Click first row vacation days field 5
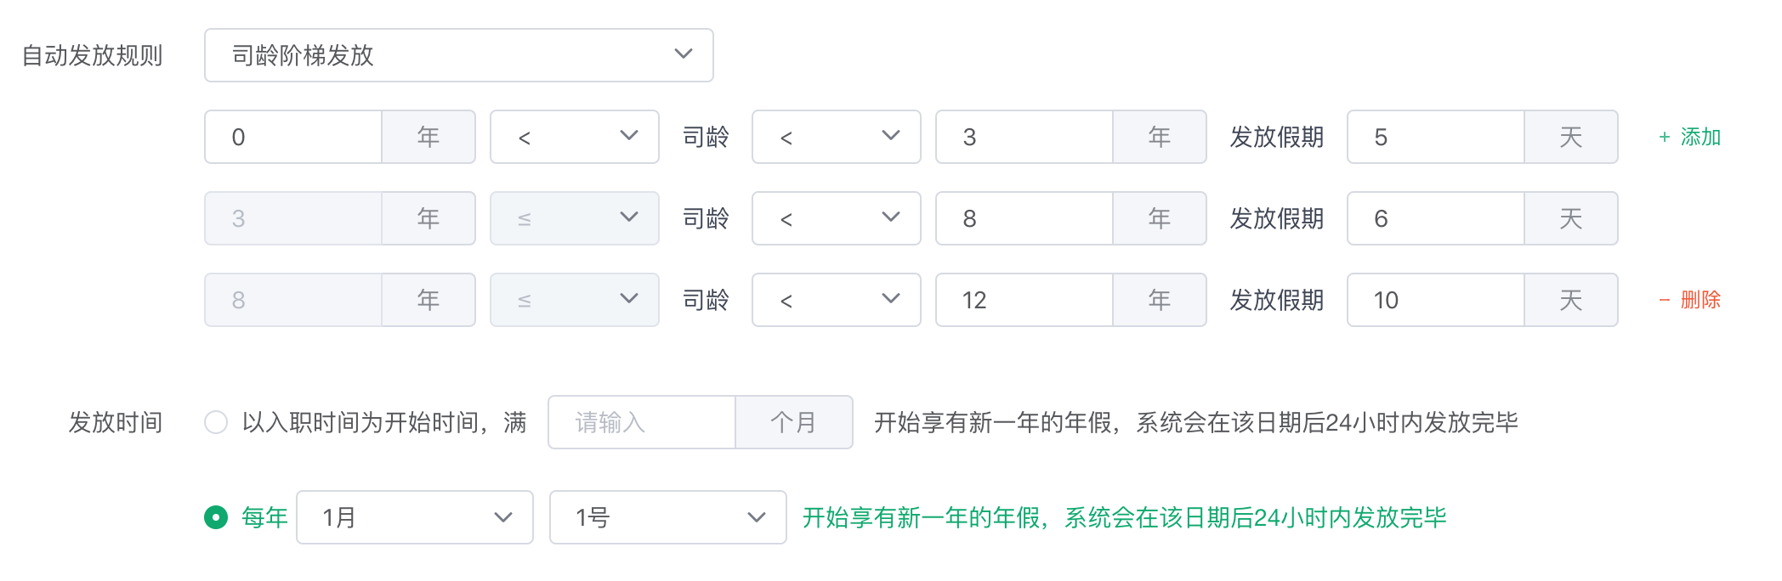Screen dimensions: 1782x581 (1436, 137)
